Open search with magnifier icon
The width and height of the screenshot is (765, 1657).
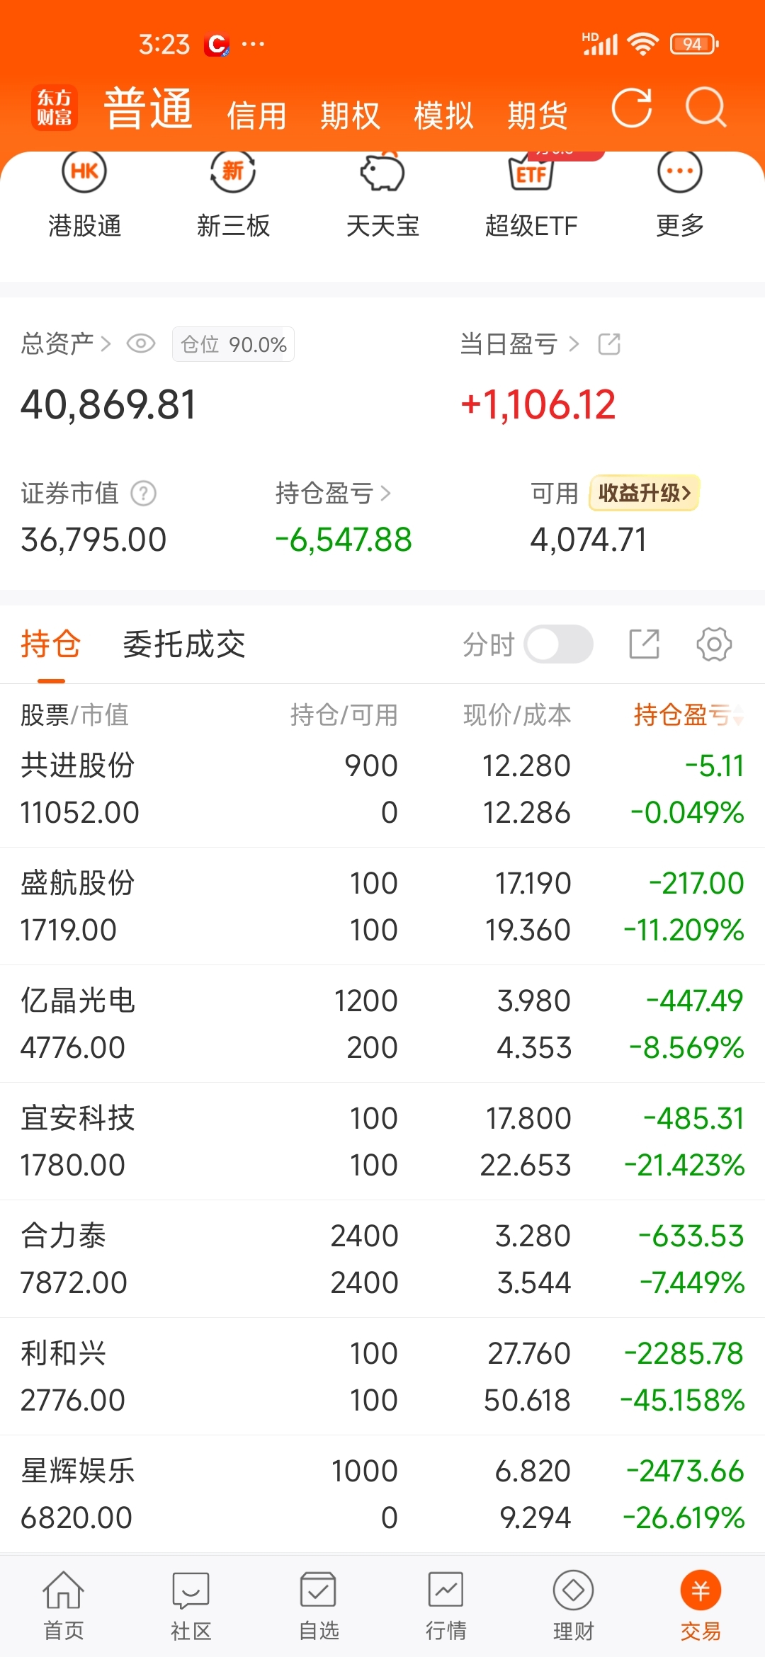pyautogui.click(x=705, y=108)
